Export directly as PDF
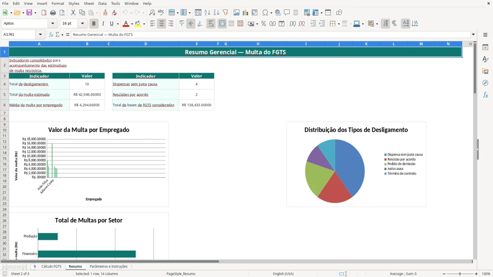Screen dimensions: 493x277 44,13
